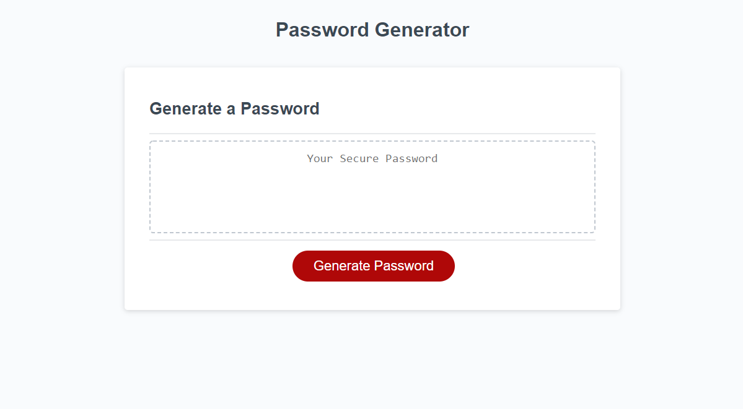Click the empty space below the placeholder text
Image resolution: width=743 pixels, height=409 pixels.
(372, 204)
